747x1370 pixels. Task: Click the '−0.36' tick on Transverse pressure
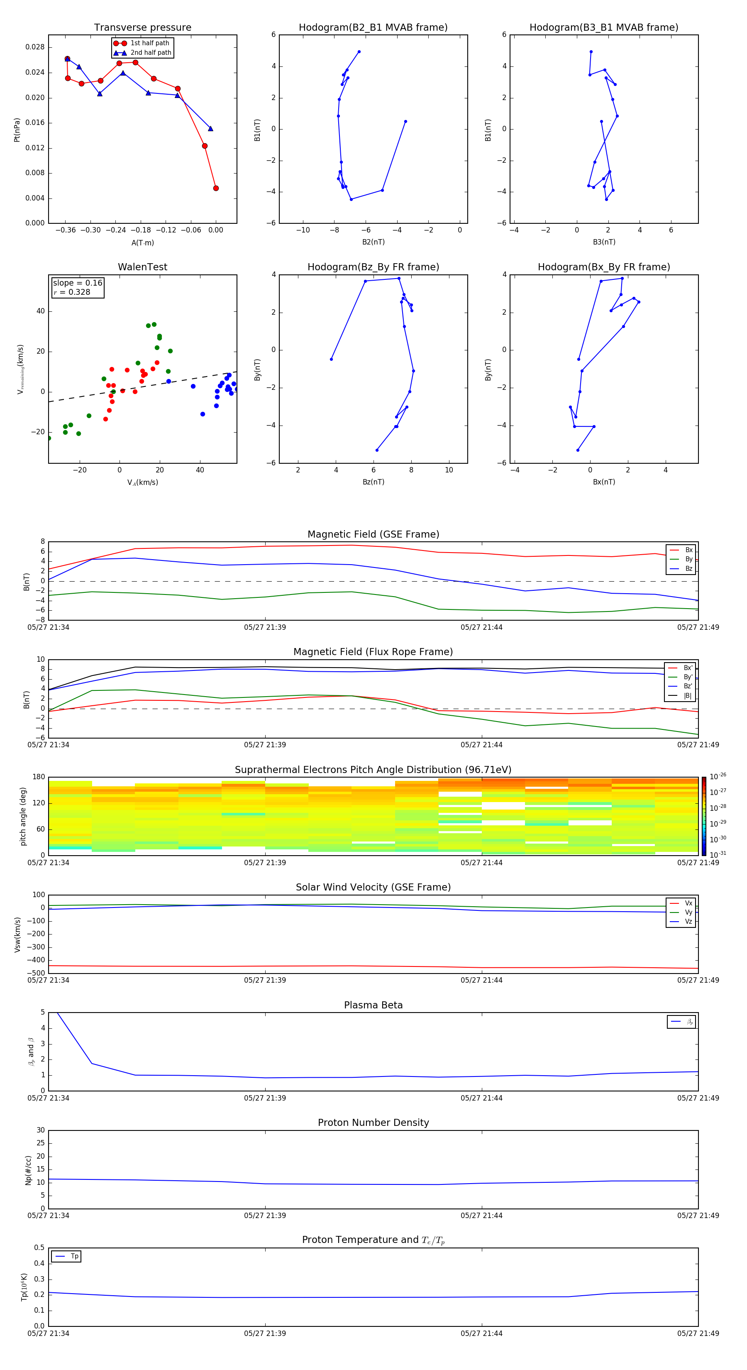(x=66, y=230)
